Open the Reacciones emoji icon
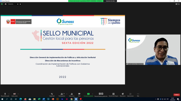 click(123, 95)
